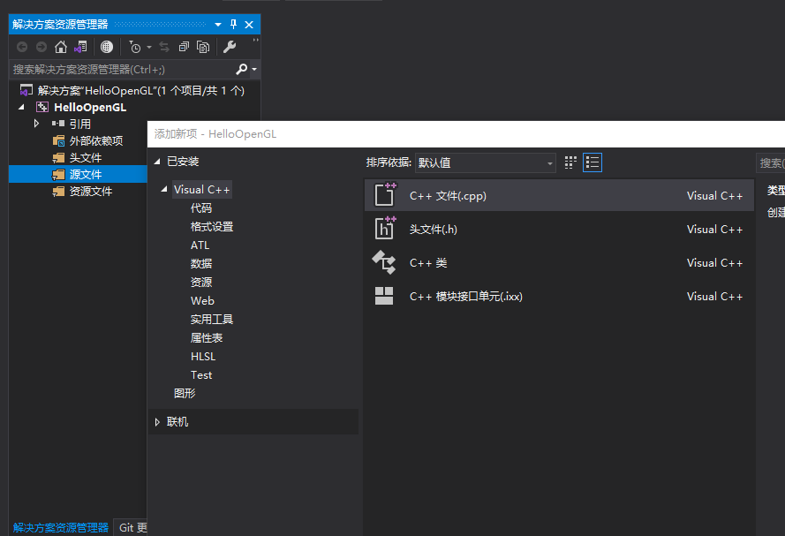Click the pending changes filter clock icon
Image resolution: width=785 pixels, height=536 pixels.
135,46
